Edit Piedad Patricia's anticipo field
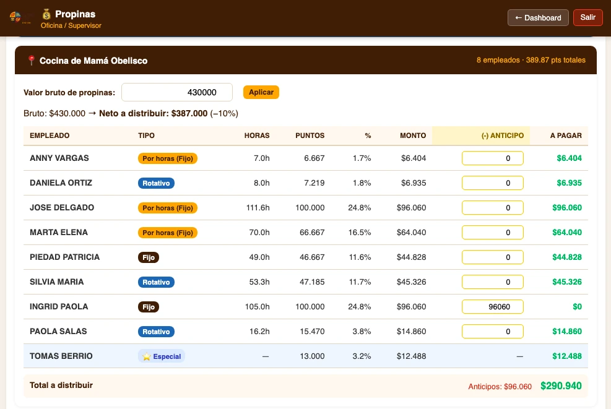Image resolution: width=611 pixels, height=409 pixels. point(493,257)
